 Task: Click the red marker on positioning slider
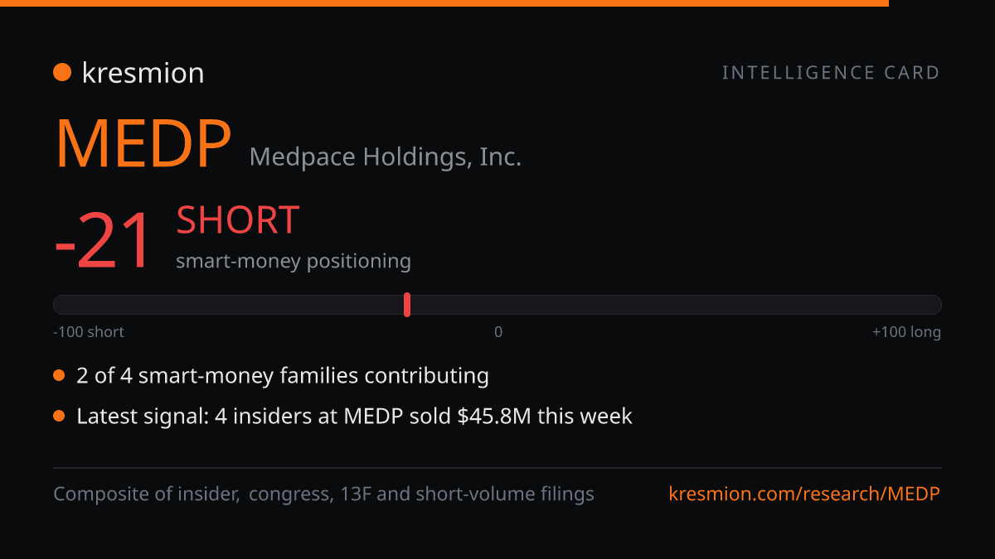[x=407, y=305]
